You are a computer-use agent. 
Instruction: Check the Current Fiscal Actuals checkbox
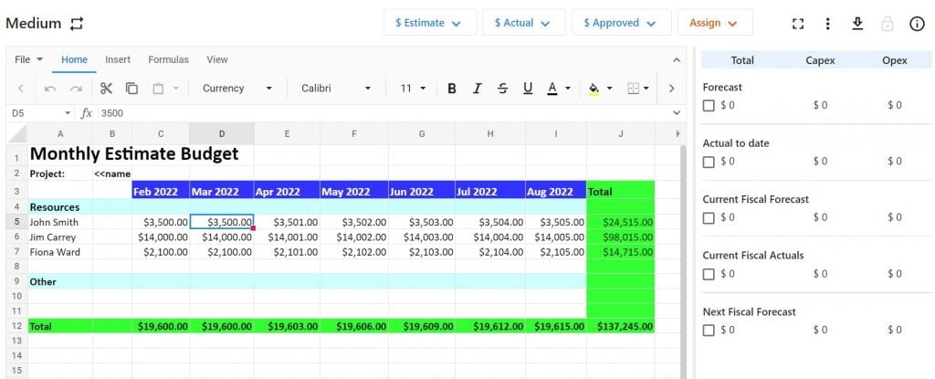[709, 274]
